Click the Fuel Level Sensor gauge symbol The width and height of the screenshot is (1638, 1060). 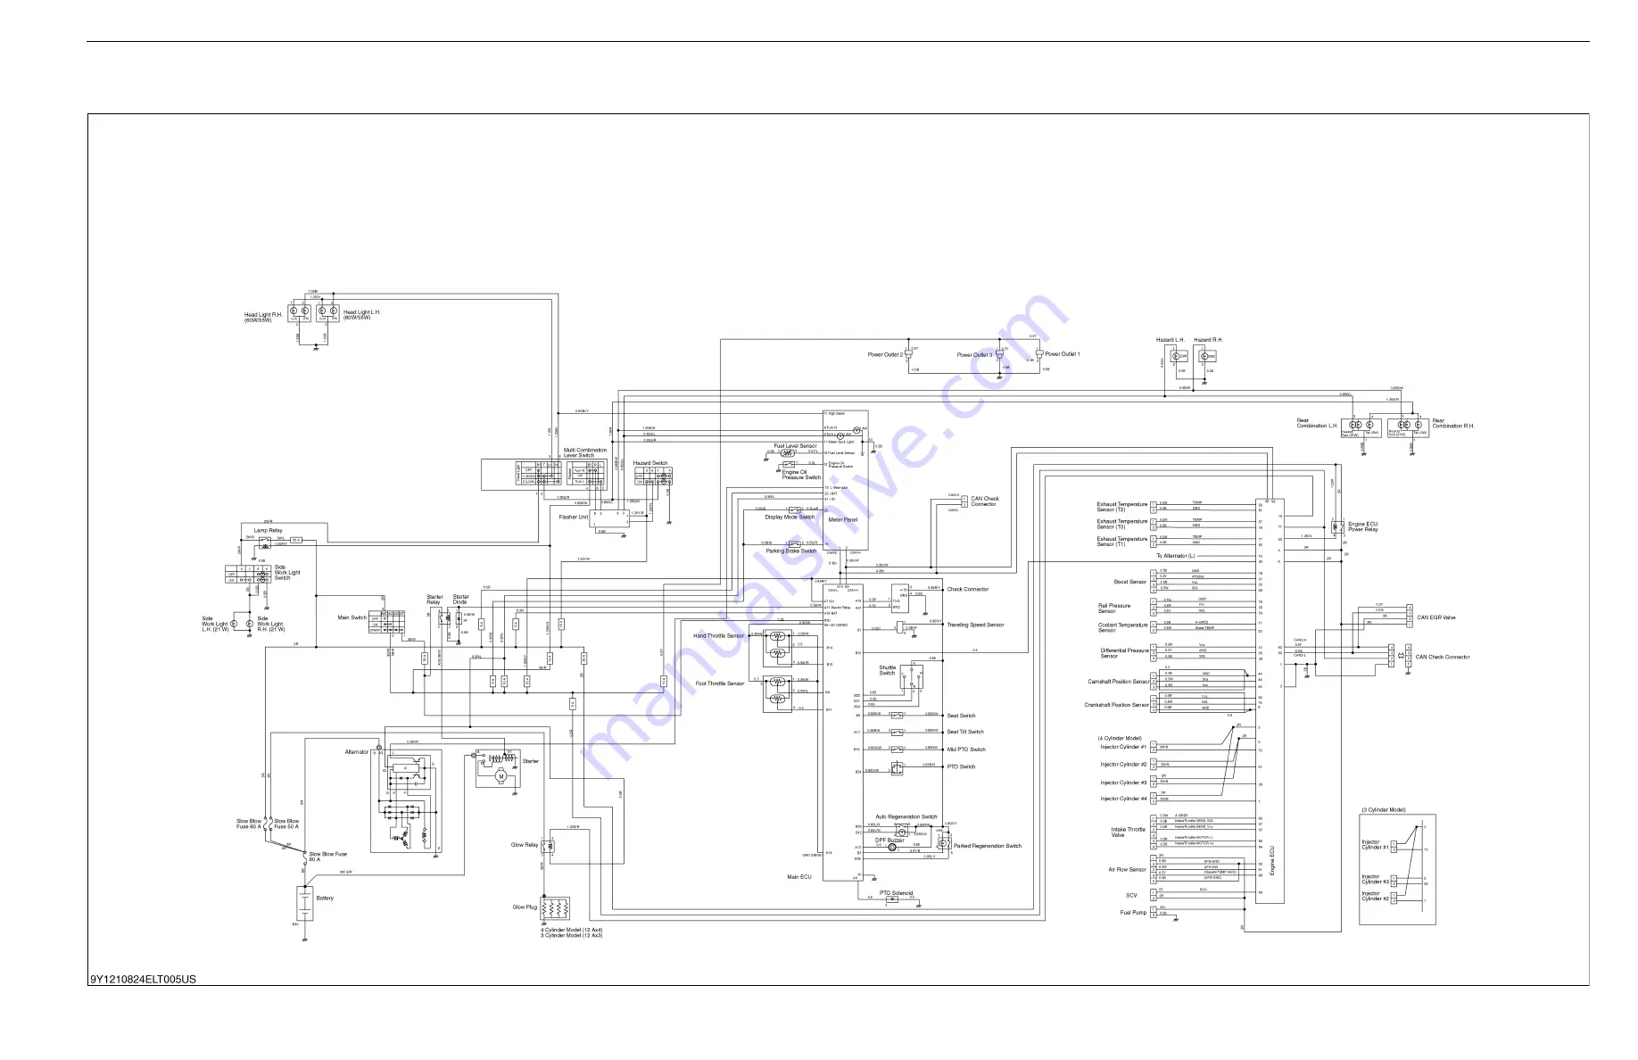[x=788, y=453]
